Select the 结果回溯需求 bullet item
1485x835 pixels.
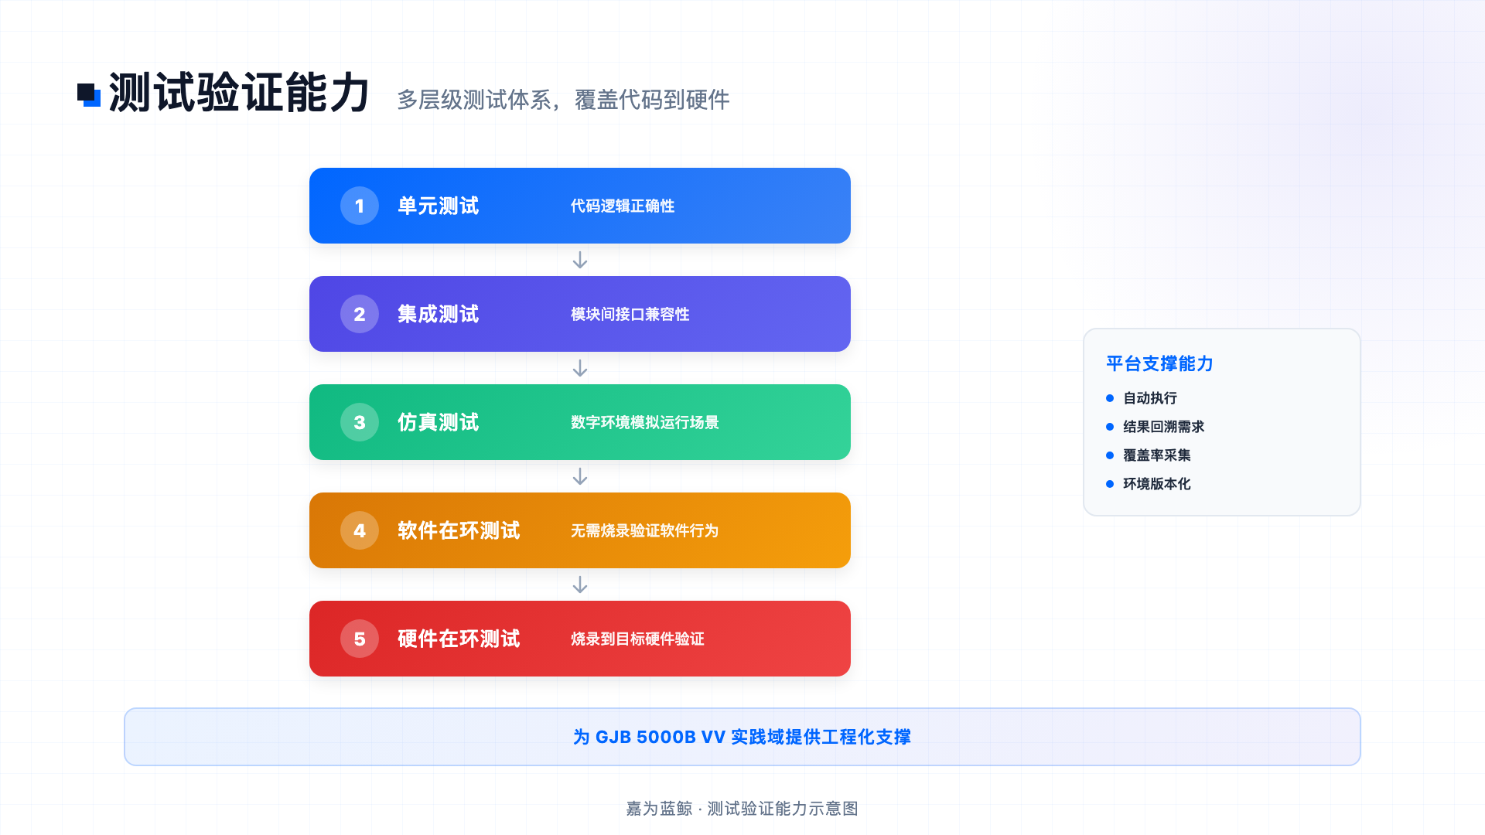[1155, 427]
